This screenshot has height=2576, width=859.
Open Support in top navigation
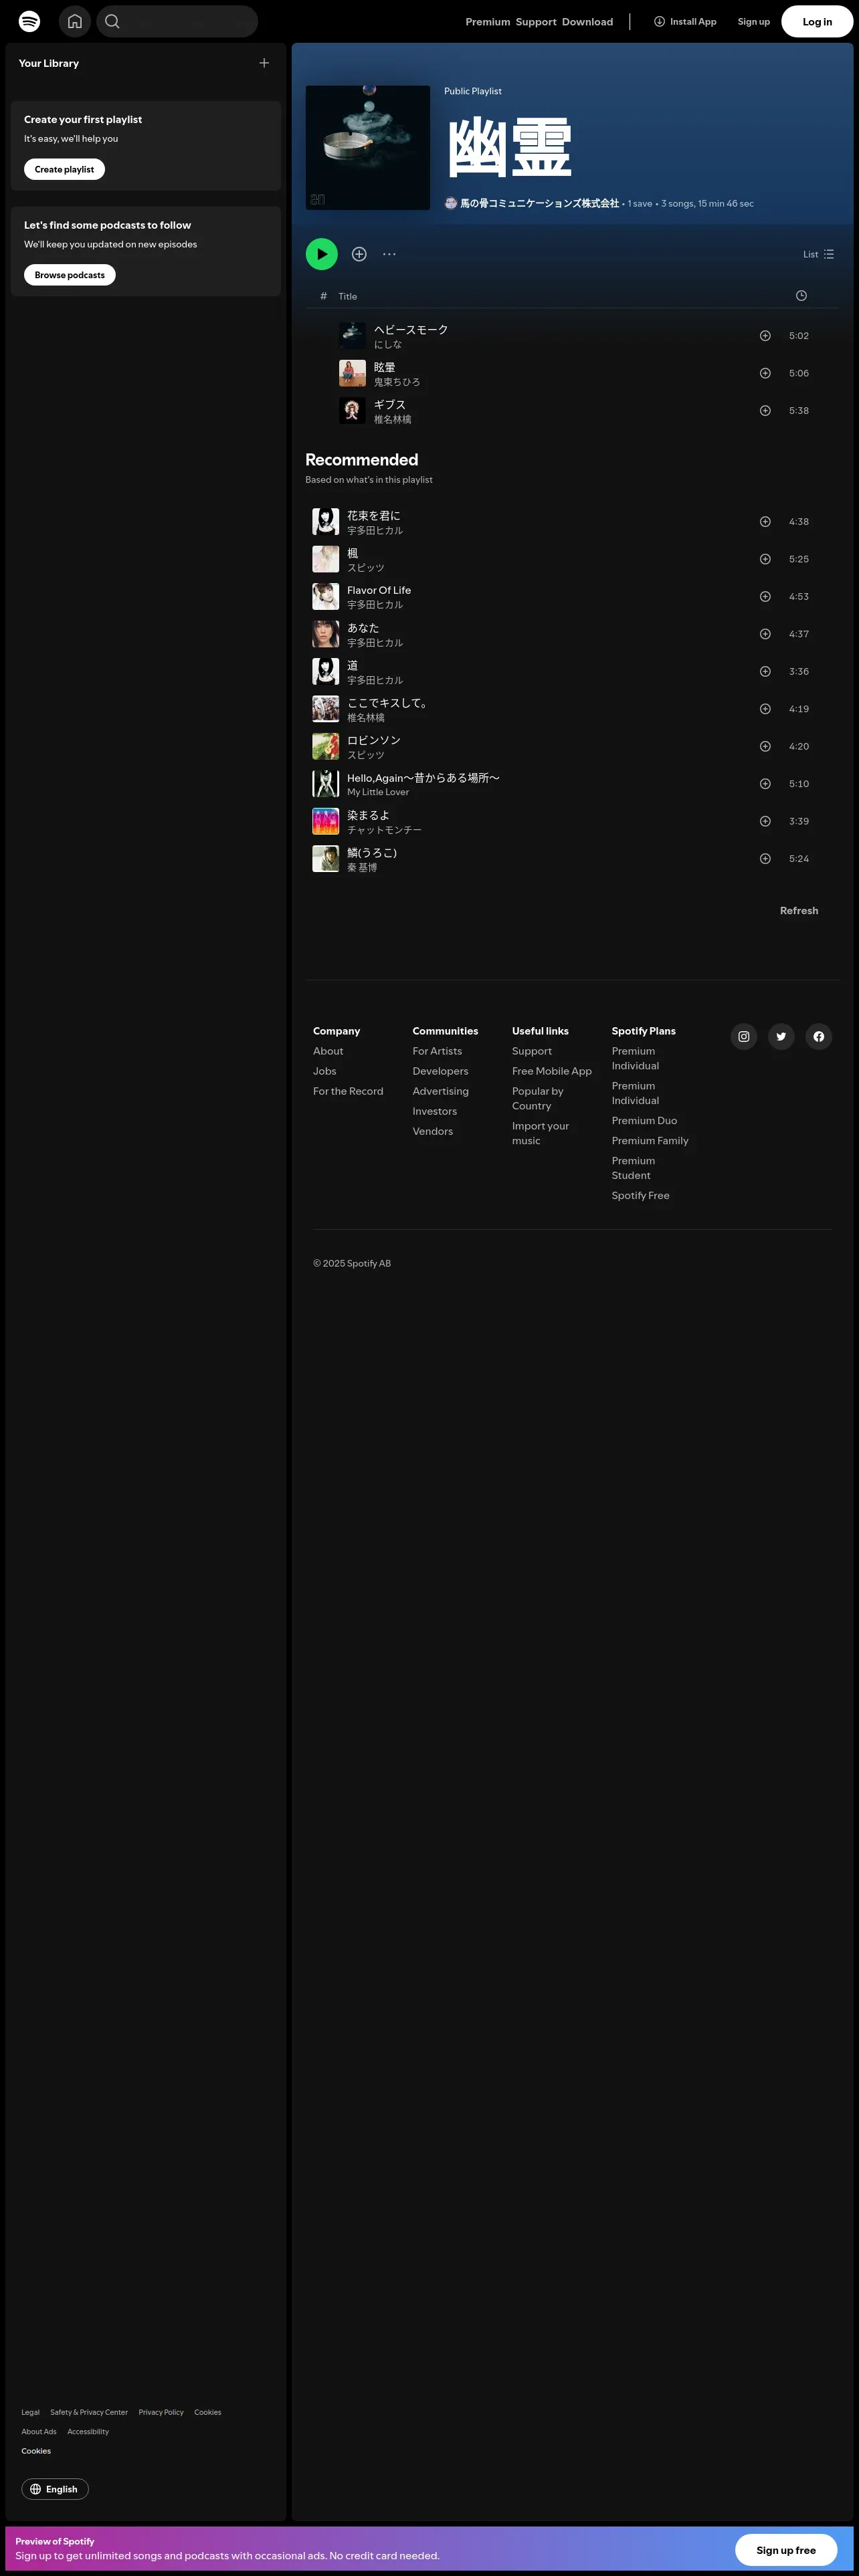(x=536, y=22)
